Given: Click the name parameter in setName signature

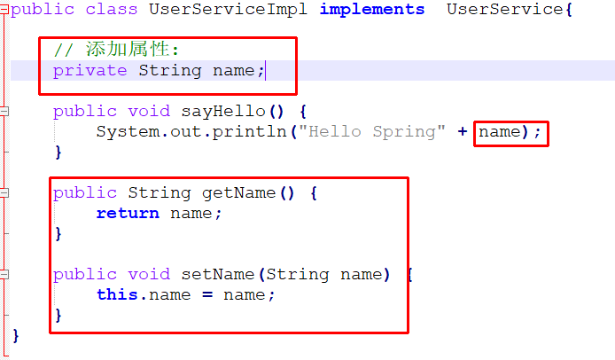Looking at the screenshot, I should click(x=362, y=274).
